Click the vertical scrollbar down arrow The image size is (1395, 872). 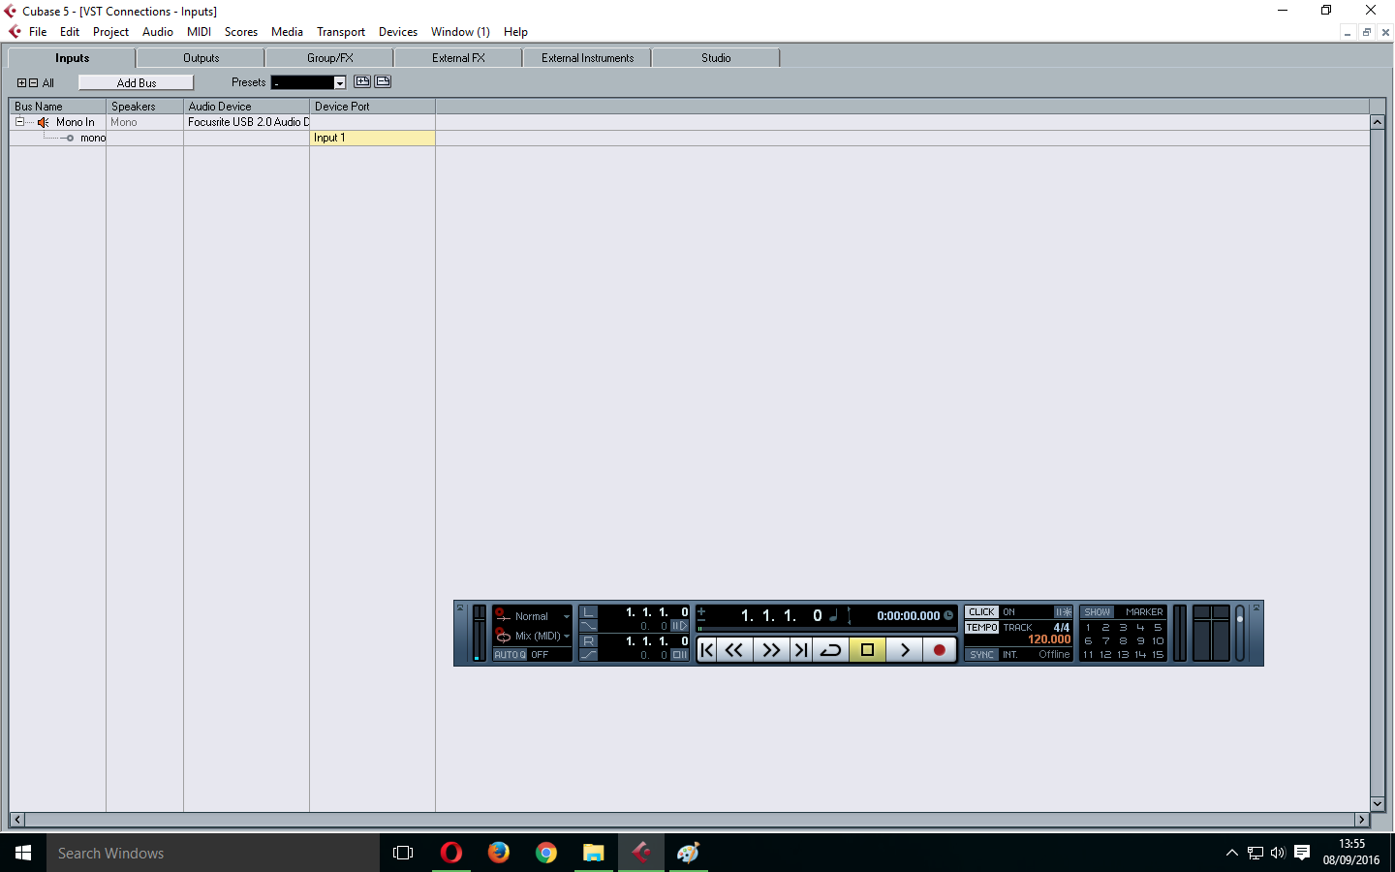(x=1378, y=804)
